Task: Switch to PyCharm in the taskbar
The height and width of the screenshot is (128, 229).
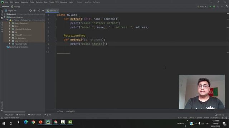Action: point(48,122)
